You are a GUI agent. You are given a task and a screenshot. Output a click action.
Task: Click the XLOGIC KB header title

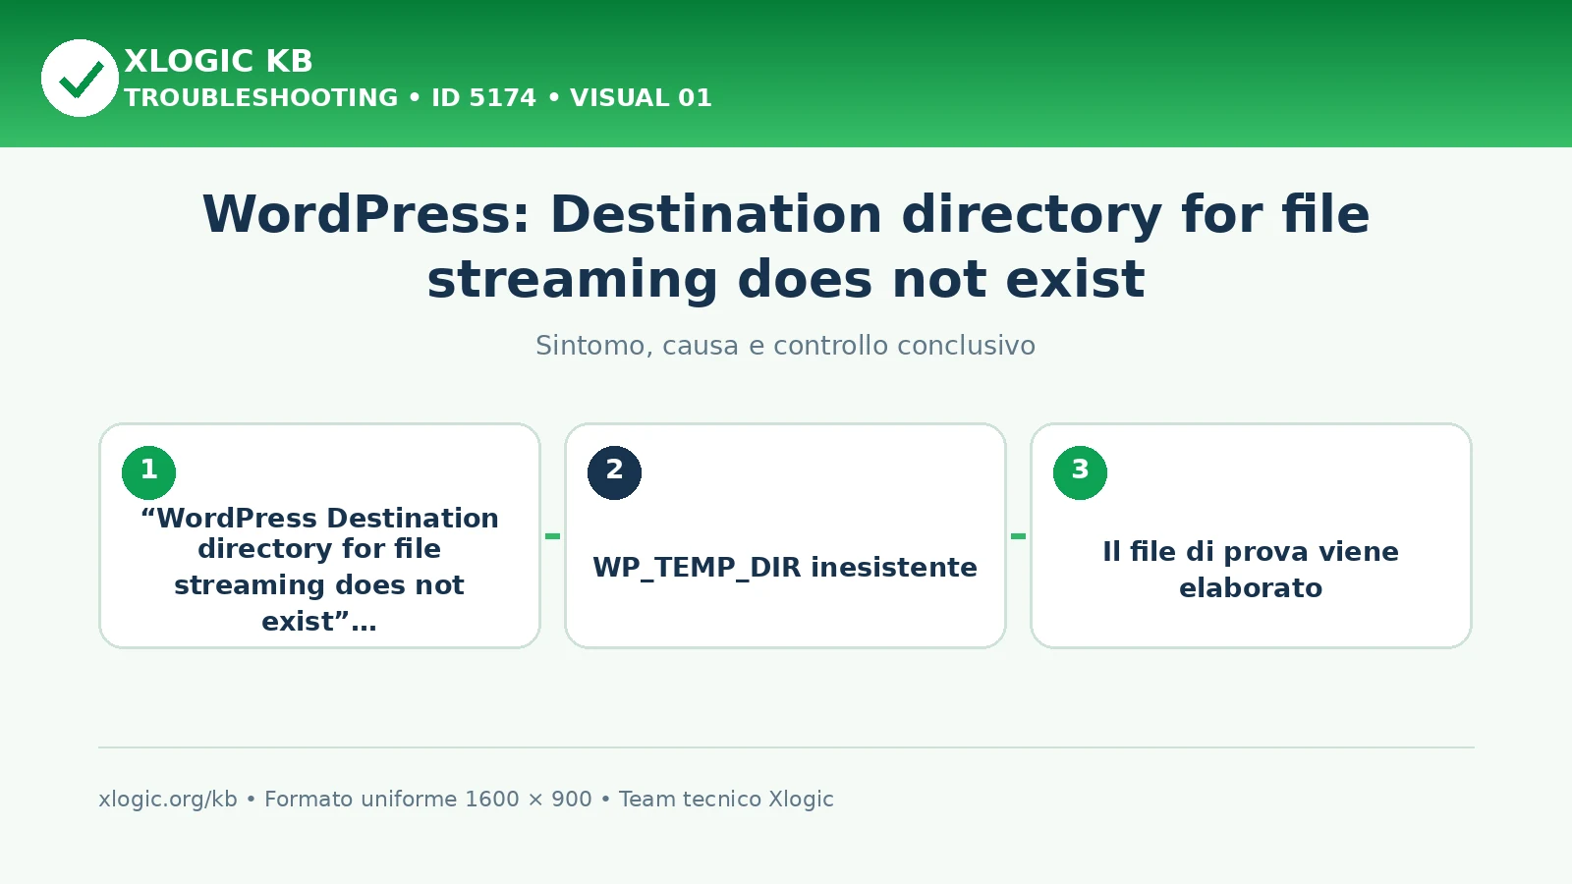point(218,61)
